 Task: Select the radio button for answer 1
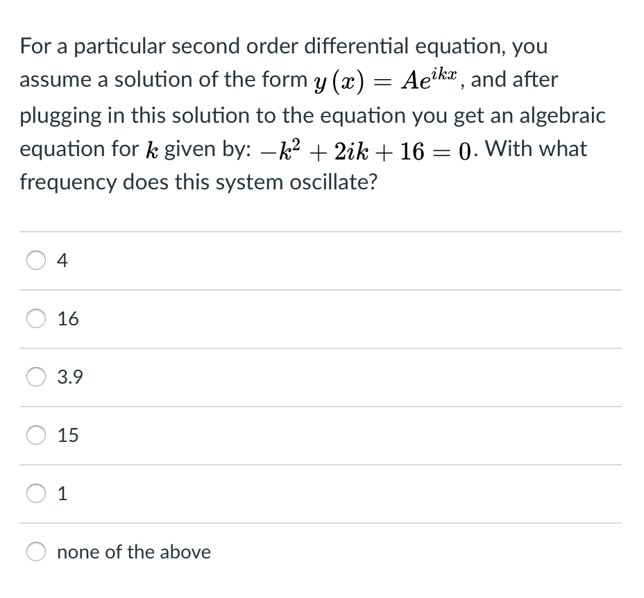coord(36,493)
